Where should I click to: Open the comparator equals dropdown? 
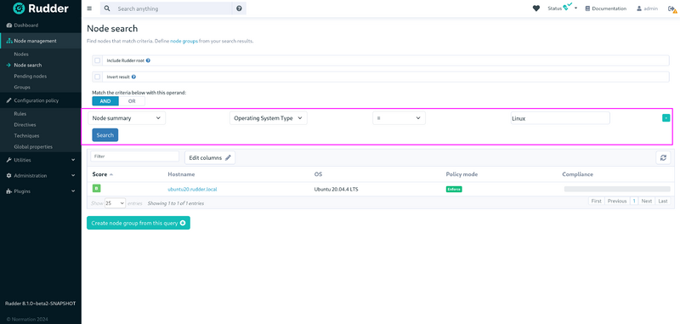(399, 118)
